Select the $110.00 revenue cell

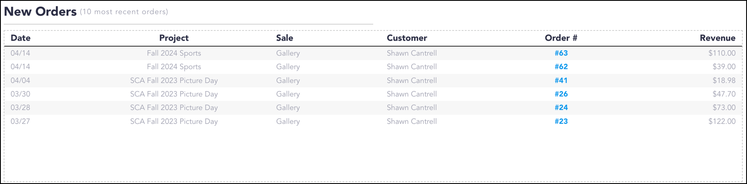click(x=722, y=53)
